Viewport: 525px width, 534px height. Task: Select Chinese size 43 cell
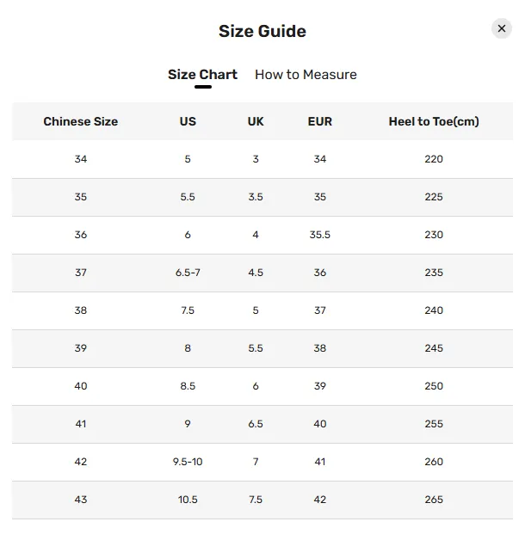click(81, 500)
